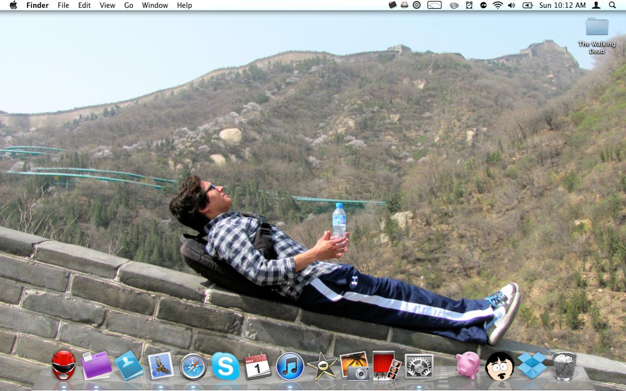Open the View menu
The width and height of the screenshot is (626, 391).
tap(107, 5)
